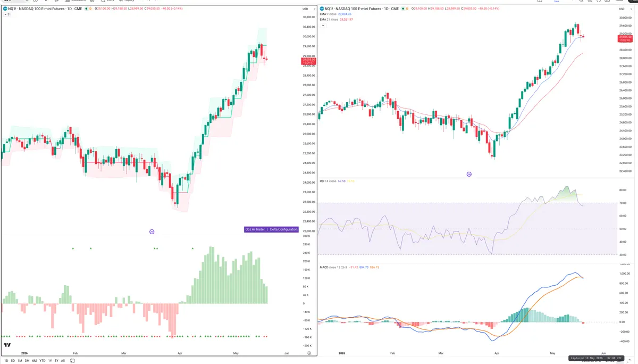Click the TradingView logo in left chart
Image resolution: width=638 pixels, height=364 pixels.
pos(7,345)
